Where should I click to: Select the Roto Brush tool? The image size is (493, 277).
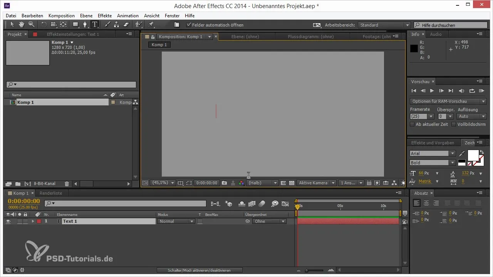(139, 25)
